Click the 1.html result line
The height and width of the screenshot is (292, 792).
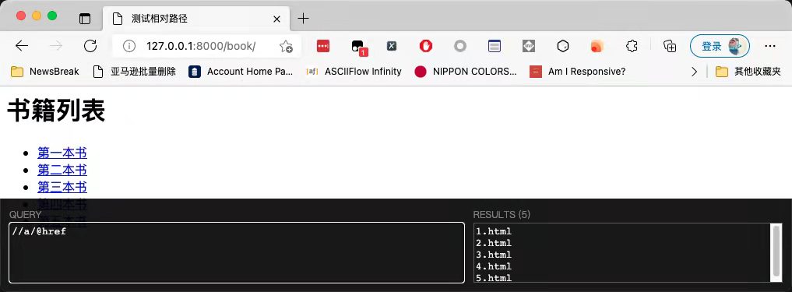(494, 231)
